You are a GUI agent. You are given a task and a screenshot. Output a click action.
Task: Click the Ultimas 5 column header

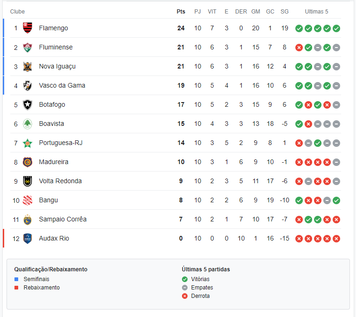click(x=316, y=12)
